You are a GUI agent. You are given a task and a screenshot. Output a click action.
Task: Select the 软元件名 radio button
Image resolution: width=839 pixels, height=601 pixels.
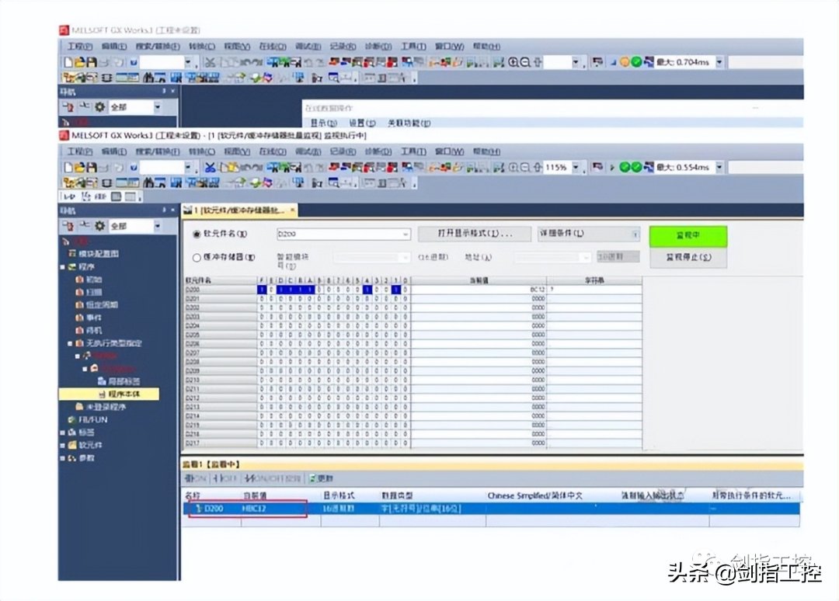pyautogui.click(x=197, y=234)
